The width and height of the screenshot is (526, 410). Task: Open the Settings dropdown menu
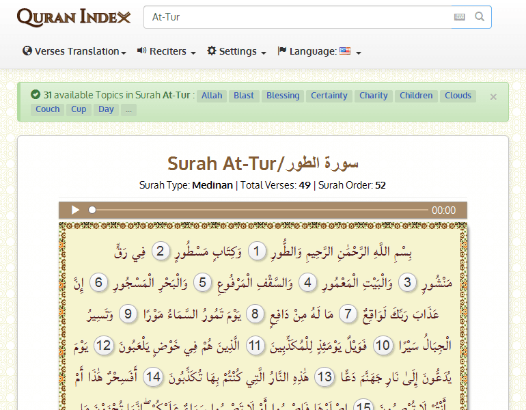pyautogui.click(x=236, y=51)
